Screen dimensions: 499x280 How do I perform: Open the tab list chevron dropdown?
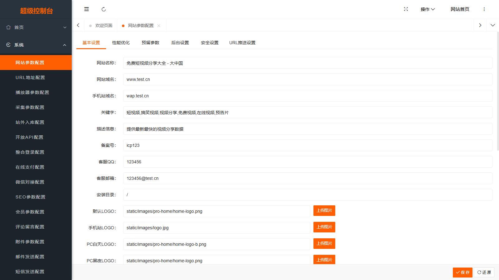coord(492,25)
